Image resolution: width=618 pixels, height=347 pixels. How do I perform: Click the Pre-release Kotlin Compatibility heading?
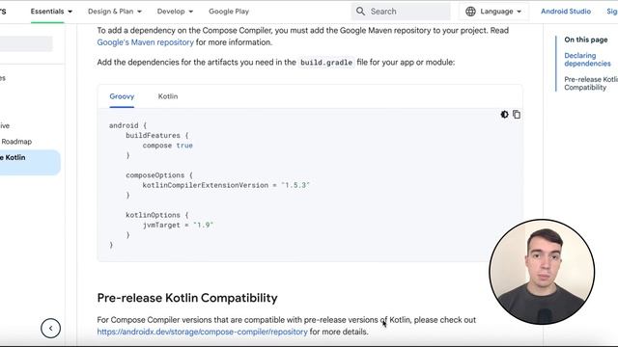click(187, 298)
